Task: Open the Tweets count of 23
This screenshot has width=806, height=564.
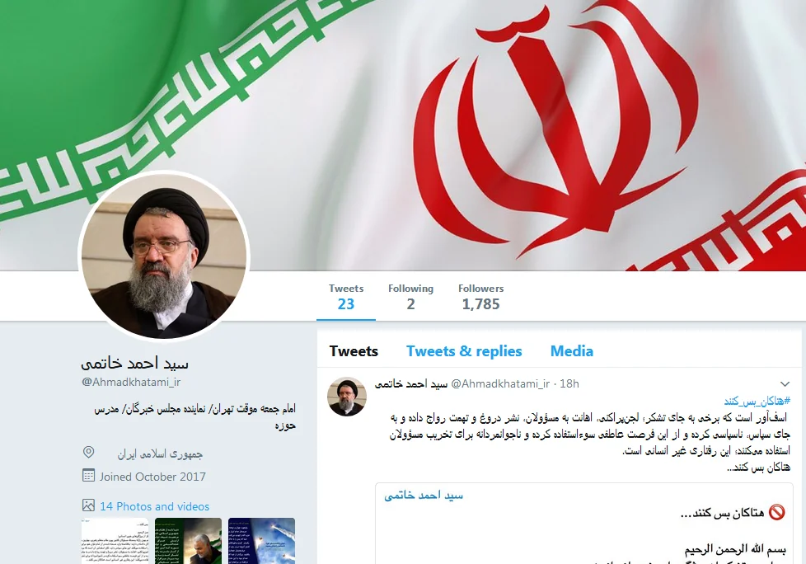Action: pyautogui.click(x=346, y=297)
